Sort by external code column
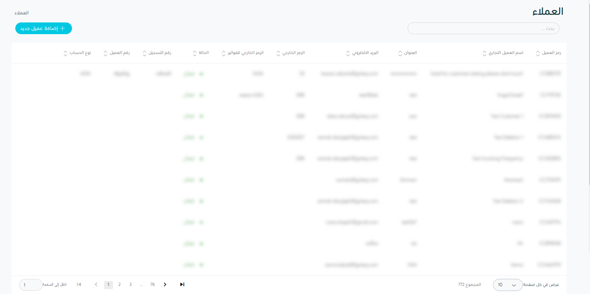 point(278,53)
